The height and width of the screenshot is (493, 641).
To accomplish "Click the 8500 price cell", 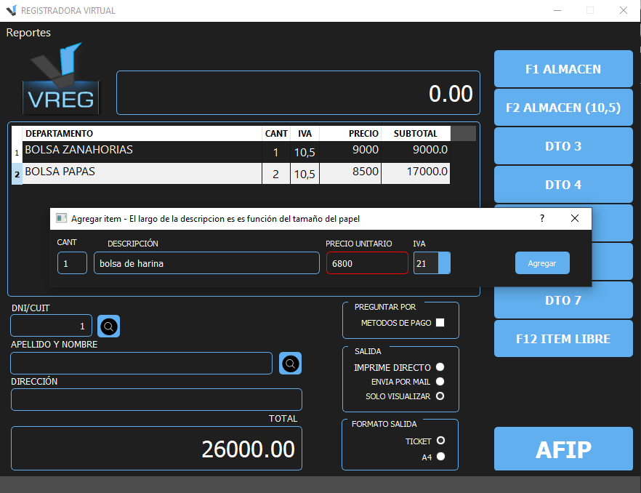I will (x=350, y=174).
